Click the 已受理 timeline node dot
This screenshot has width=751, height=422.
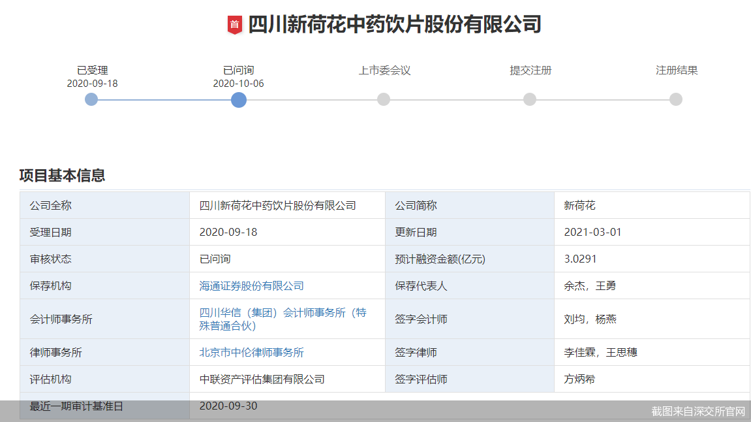91,99
